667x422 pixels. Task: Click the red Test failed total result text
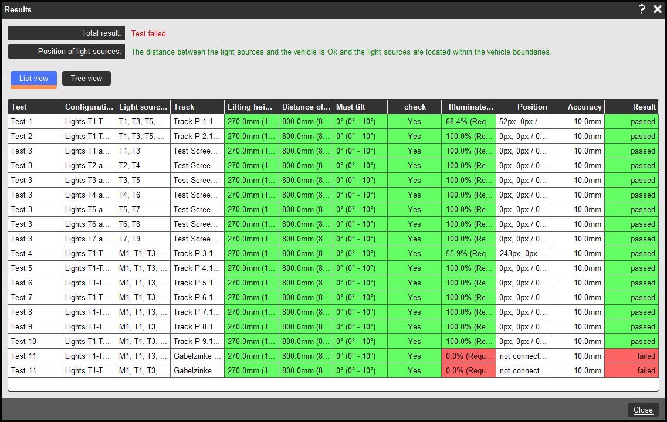(x=148, y=33)
